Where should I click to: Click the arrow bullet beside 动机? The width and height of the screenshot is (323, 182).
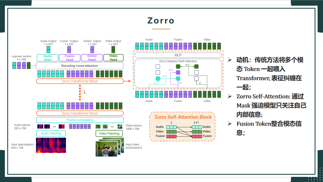230,60
